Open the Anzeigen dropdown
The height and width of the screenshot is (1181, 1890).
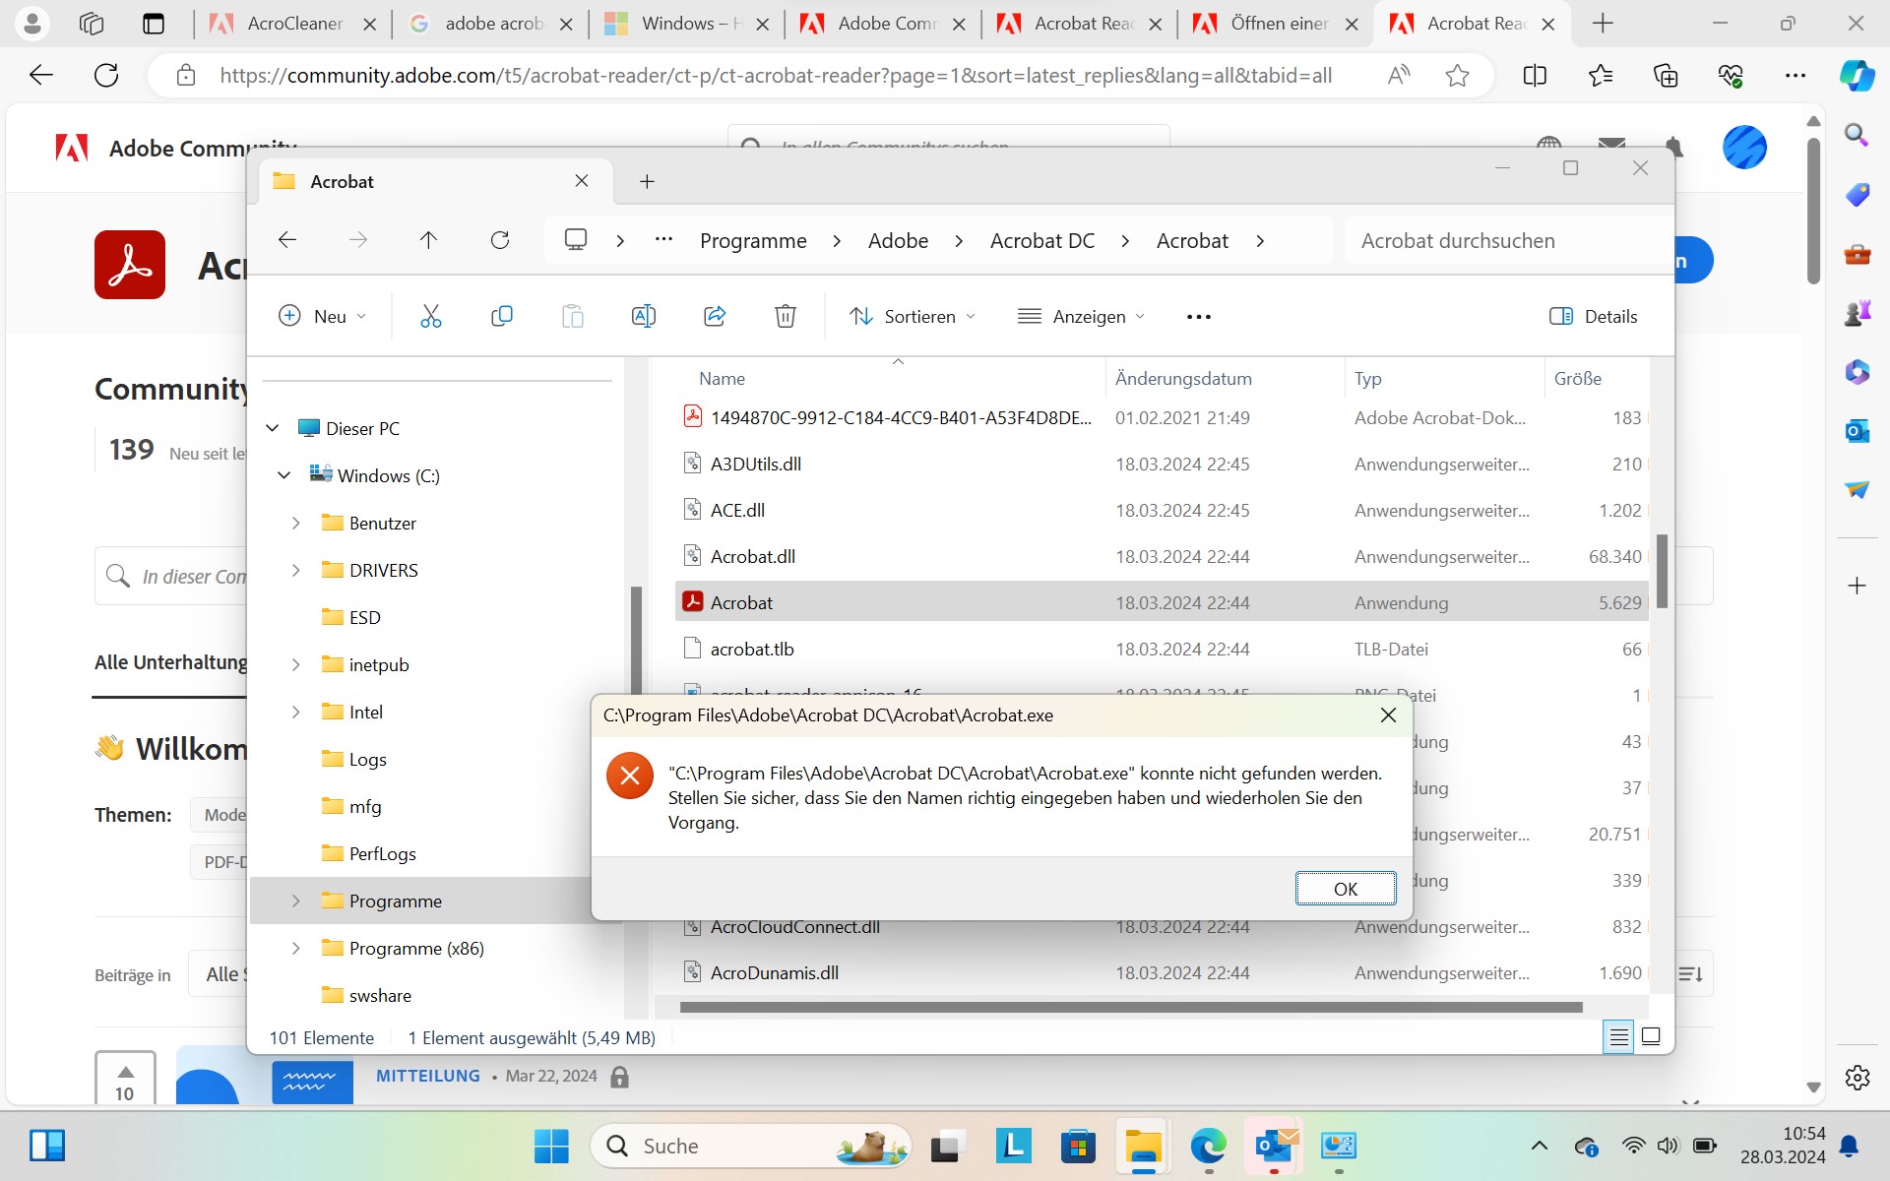point(1080,316)
